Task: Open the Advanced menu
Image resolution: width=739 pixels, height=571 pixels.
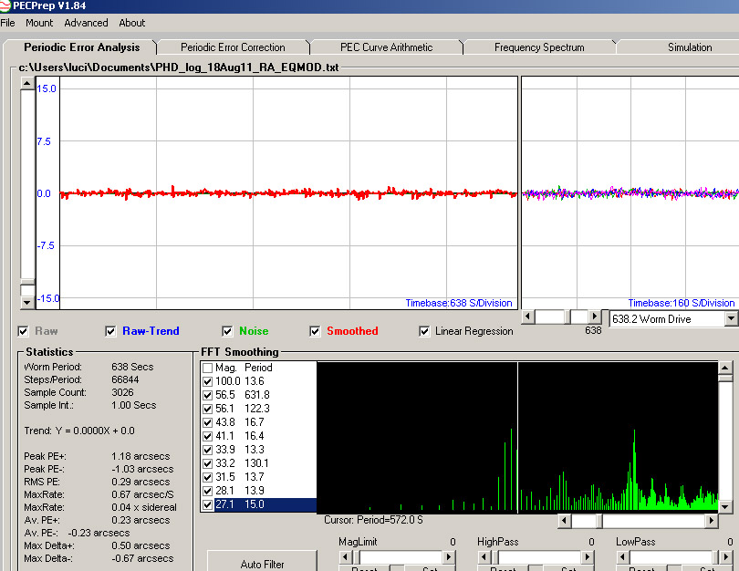Action: tap(86, 23)
